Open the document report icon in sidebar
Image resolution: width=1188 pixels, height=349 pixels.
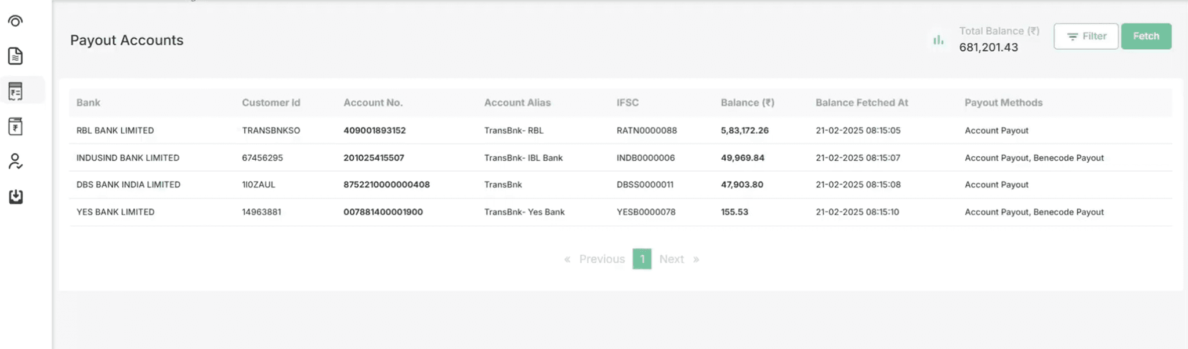(16, 56)
